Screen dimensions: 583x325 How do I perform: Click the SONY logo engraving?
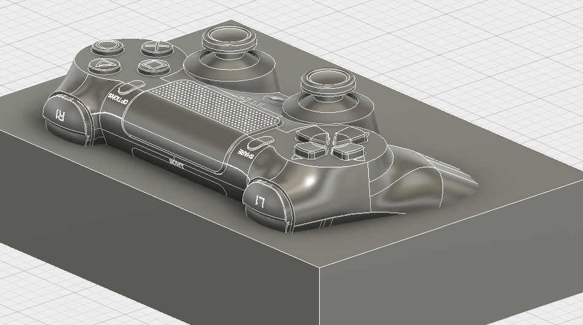point(177,162)
